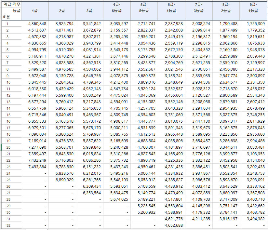
Task: Click the 4,652,688 cell in row 32
Action: click(172, 225)
